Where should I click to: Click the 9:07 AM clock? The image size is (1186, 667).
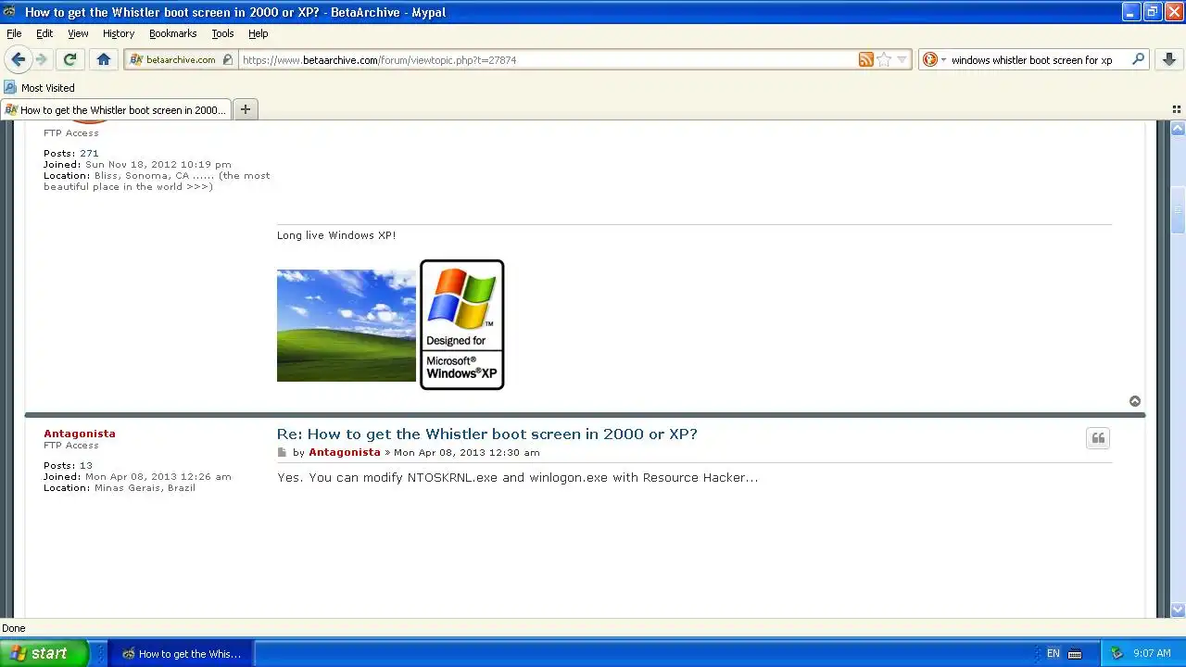[1152, 653]
